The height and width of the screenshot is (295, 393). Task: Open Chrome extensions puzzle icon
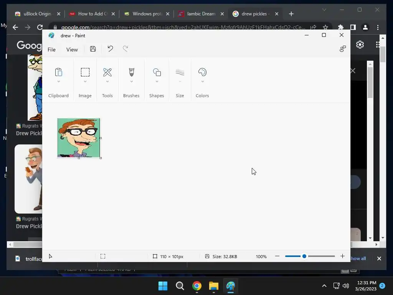pos(341,27)
